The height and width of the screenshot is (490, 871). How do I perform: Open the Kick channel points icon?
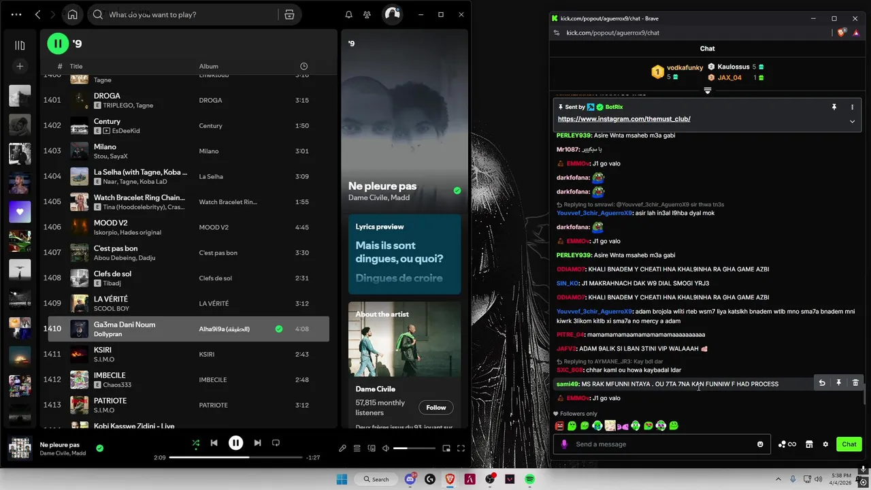pyautogui.click(x=787, y=444)
